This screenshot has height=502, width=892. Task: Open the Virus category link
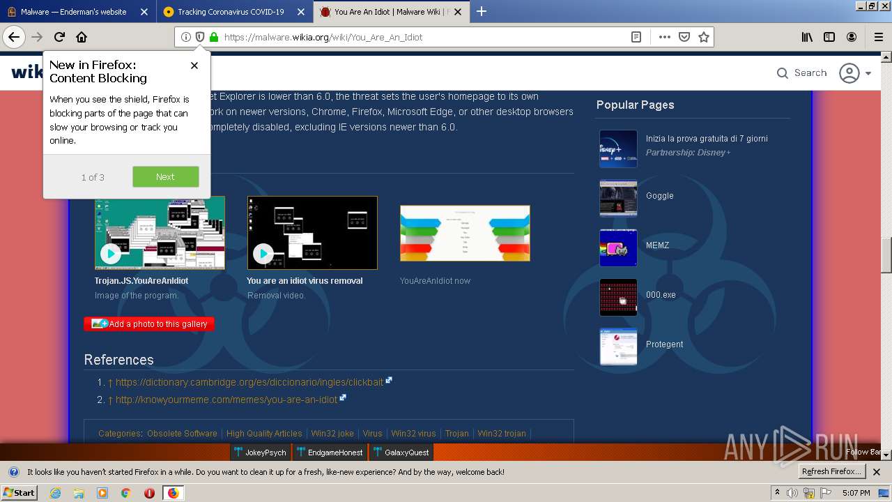point(372,433)
